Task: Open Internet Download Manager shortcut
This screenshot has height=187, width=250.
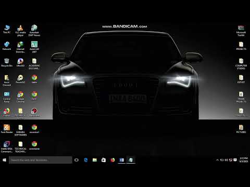Action: tap(20, 47)
